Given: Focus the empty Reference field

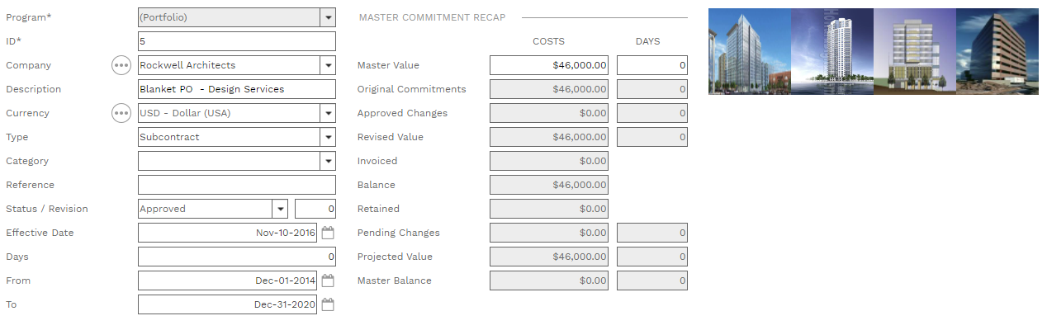Looking at the screenshot, I should (236, 185).
